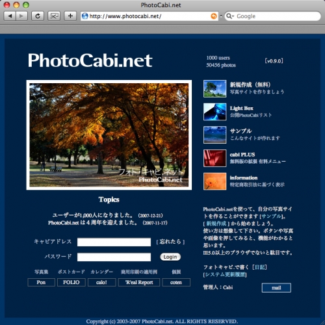Focus the URL address field
This screenshot has width=325, height=325.
point(149,16)
